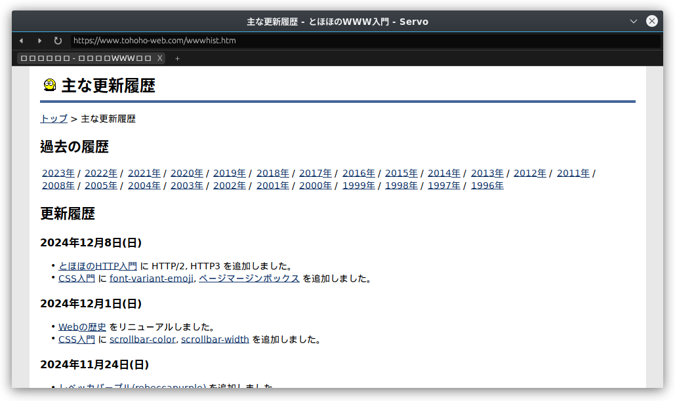
Task: Open the scrollbar-color link
Action: pos(142,339)
